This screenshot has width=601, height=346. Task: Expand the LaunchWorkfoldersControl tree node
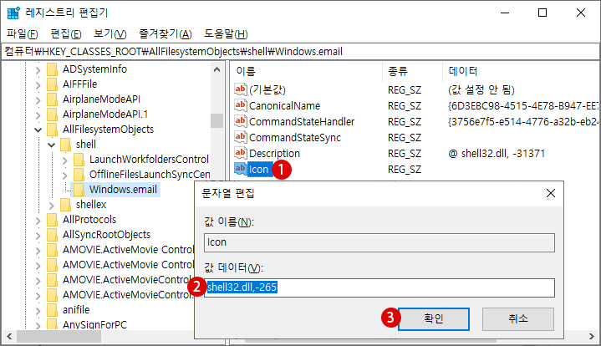(64, 160)
